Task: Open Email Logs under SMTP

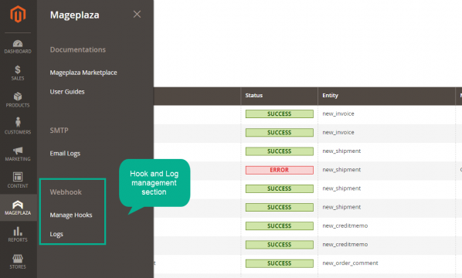Action: point(65,154)
